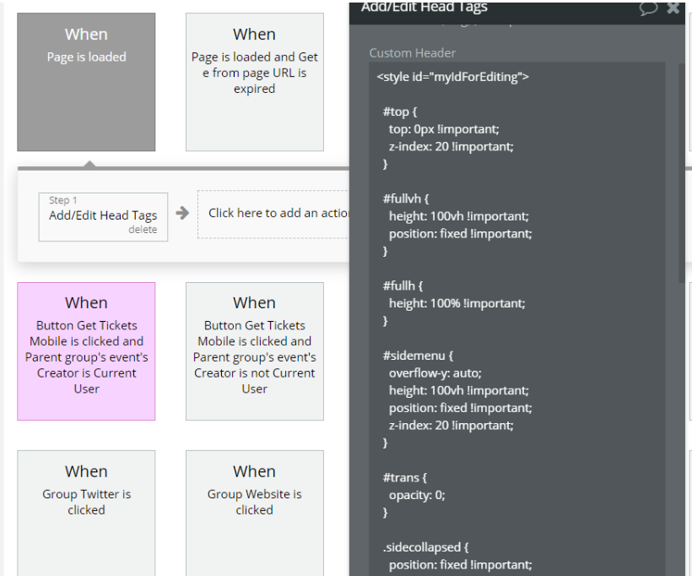The height and width of the screenshot is (576, 692).
Task: Click the arrow icon after Step 1
Action: click(182, 213)
